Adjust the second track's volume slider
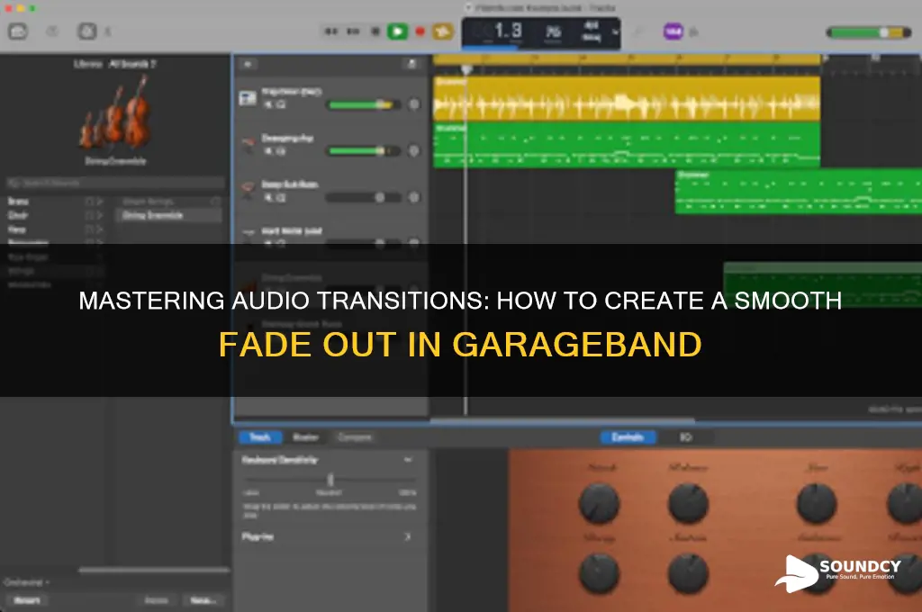This screenshot has height=612, width=922. [x=362, y=151]
